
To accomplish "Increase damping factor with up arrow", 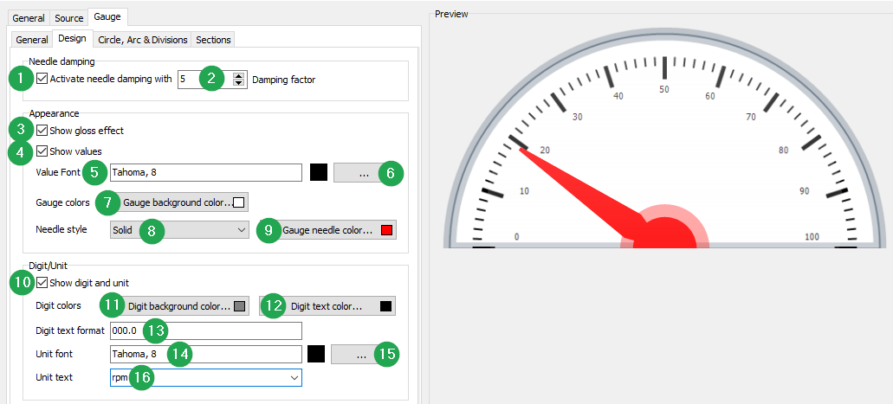I will click(x=239, y=75).
